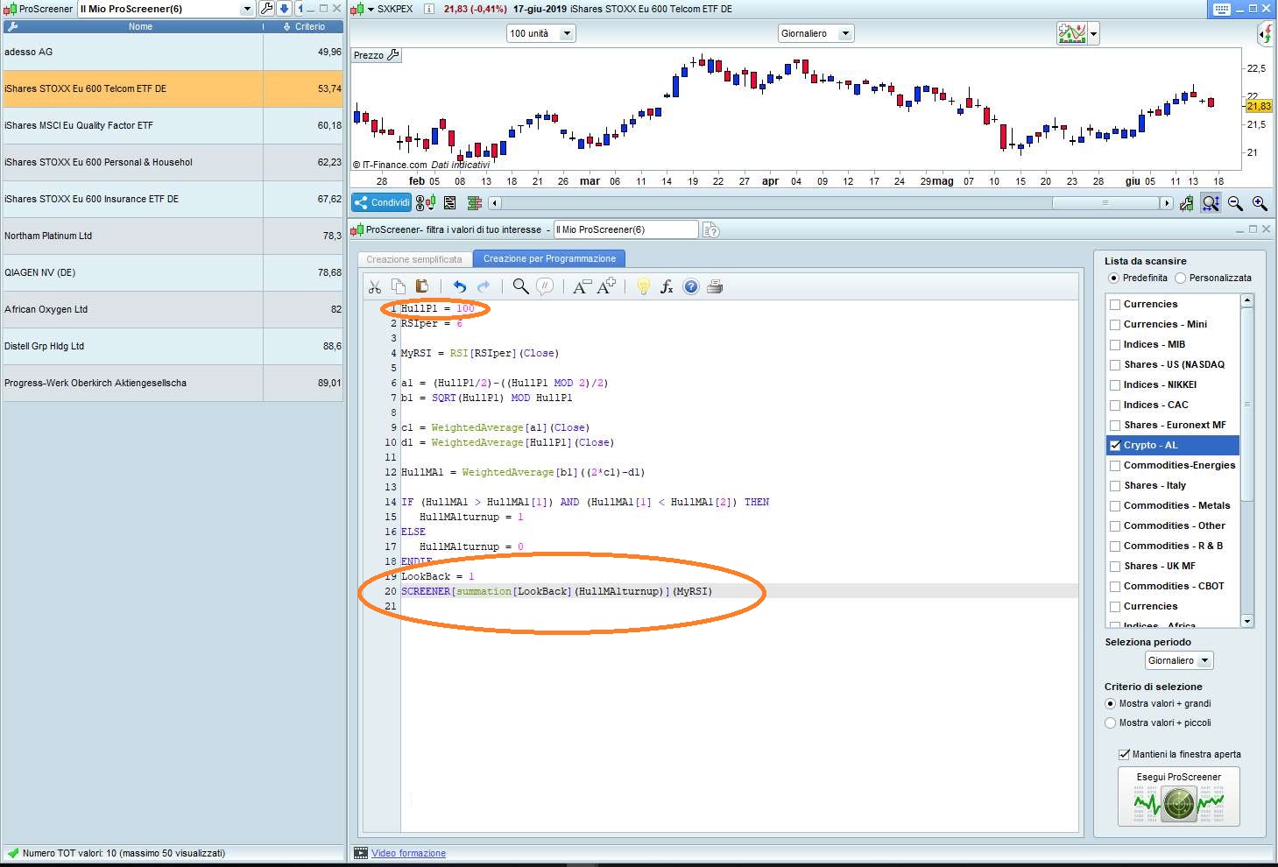Toggle comment with the speech bubble icon
This screenshot has height=867, width=1278.
coord(545,286)
